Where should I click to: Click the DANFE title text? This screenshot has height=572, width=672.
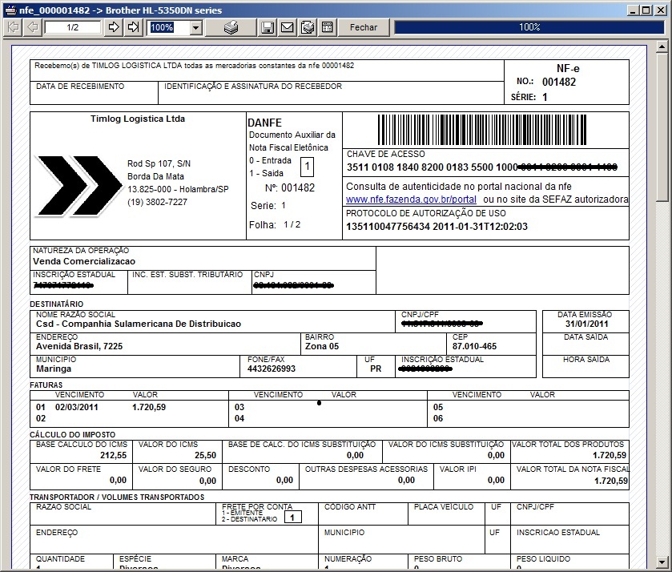264,123
